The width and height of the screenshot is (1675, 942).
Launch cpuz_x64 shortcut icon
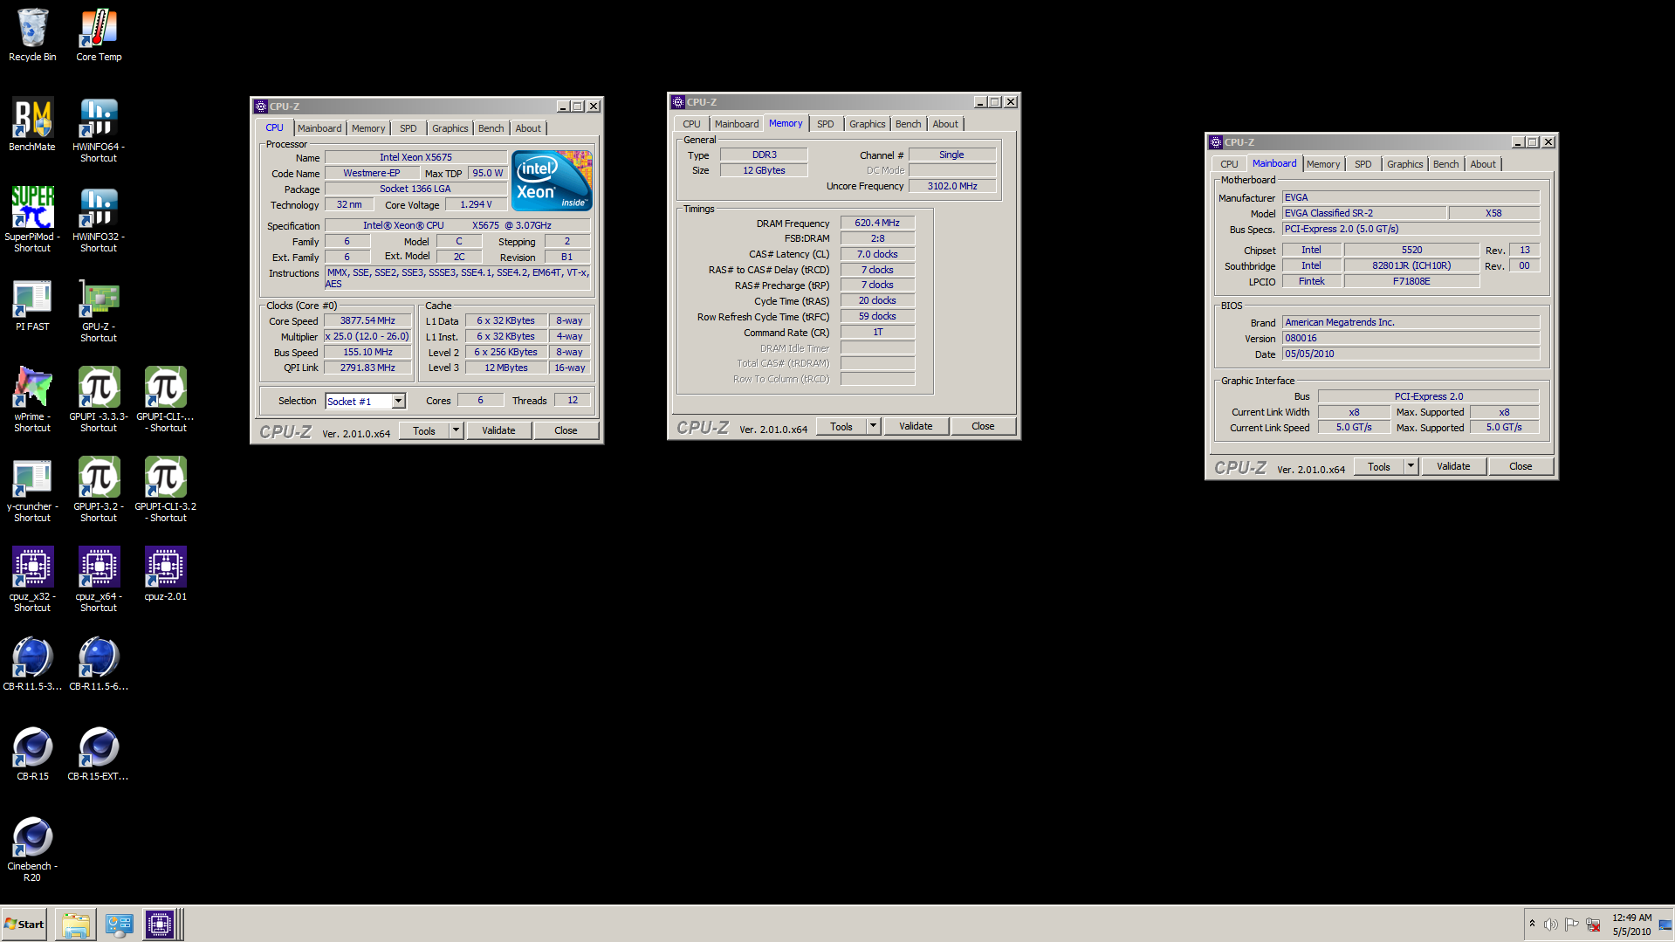[x=99, y=580]
